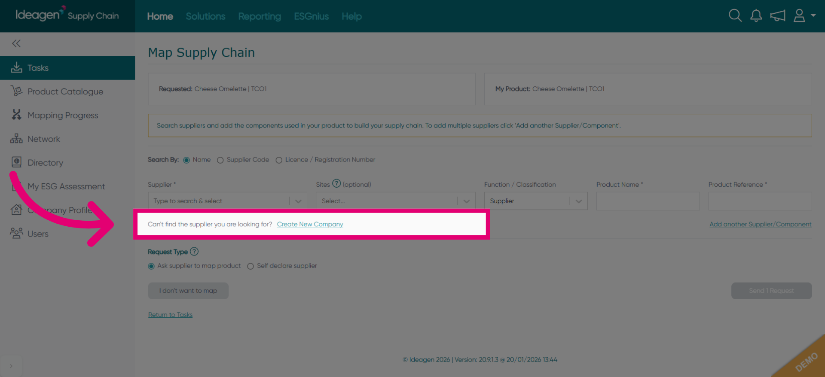Viewport: 825px width, 377px height.
Task: Click the Product Name input field
Action: (x=648, y=201)
